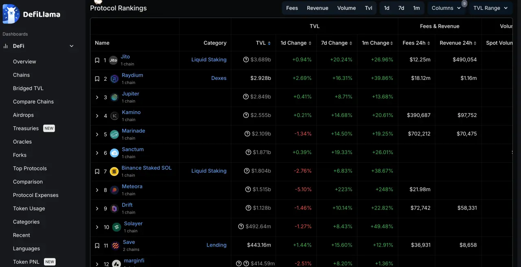521x267 pixels.
Task: Toggle bookmark for Raydium
Action: coord(97,79)
